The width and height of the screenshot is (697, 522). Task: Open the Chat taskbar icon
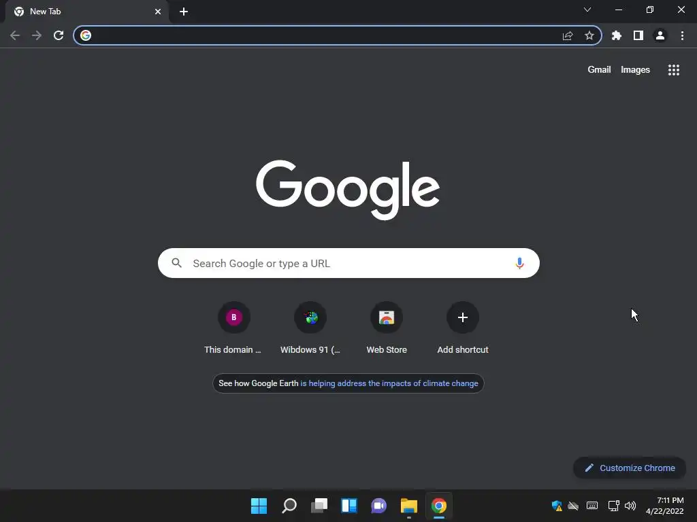378,506
